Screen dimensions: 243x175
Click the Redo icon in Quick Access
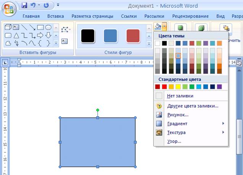[46, 6]
